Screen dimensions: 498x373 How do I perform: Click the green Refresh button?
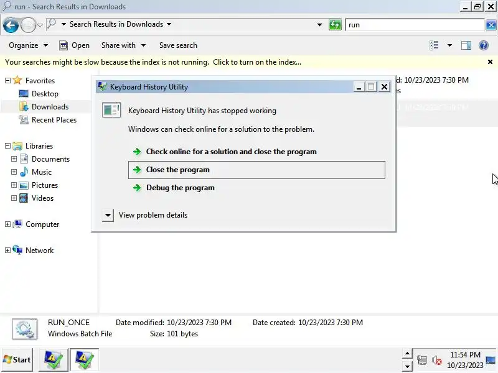(x=335, y=25)
